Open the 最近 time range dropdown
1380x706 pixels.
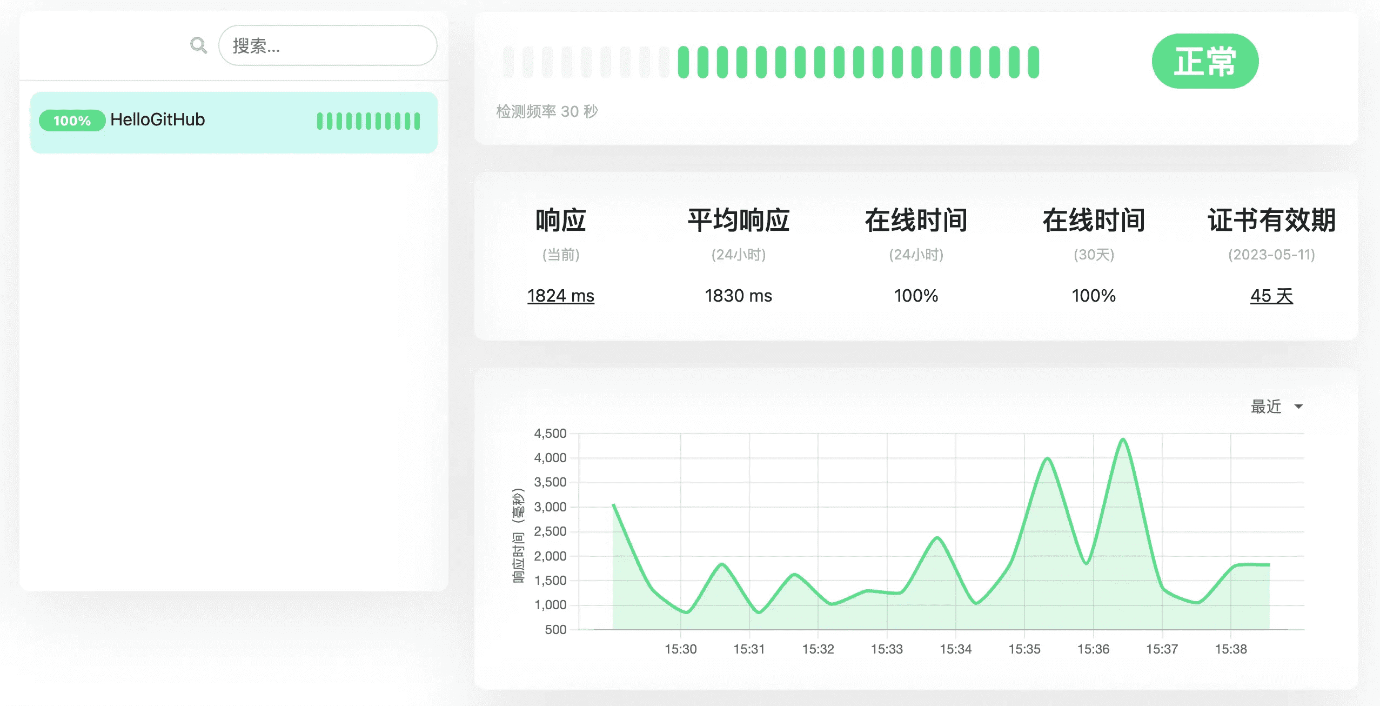(x=1266, y=407)
